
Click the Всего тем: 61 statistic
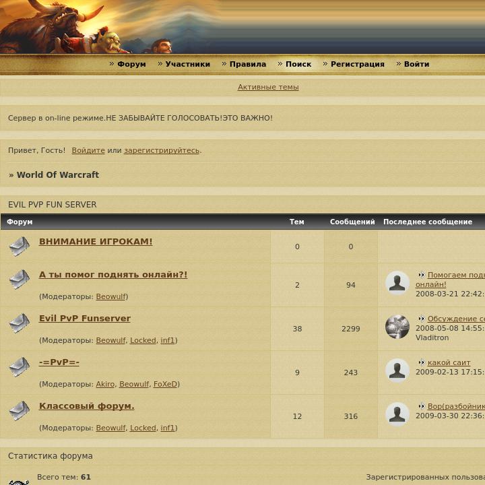pos(64,477)
